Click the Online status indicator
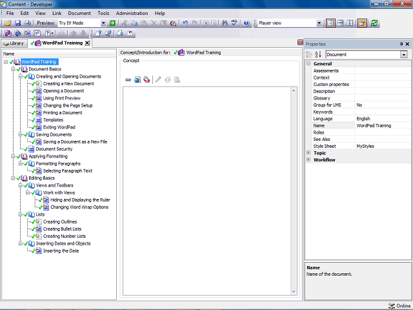Screen dimensions: 413x310 coord(399,305)
